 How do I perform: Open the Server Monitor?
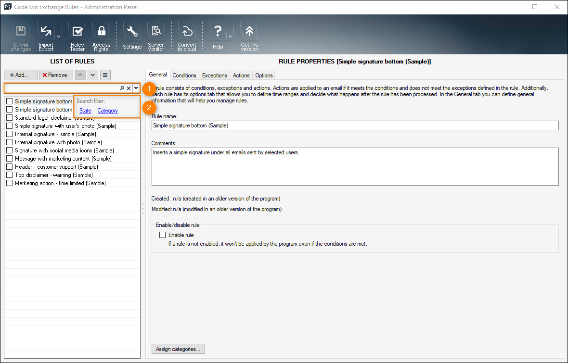pos(156,37)
